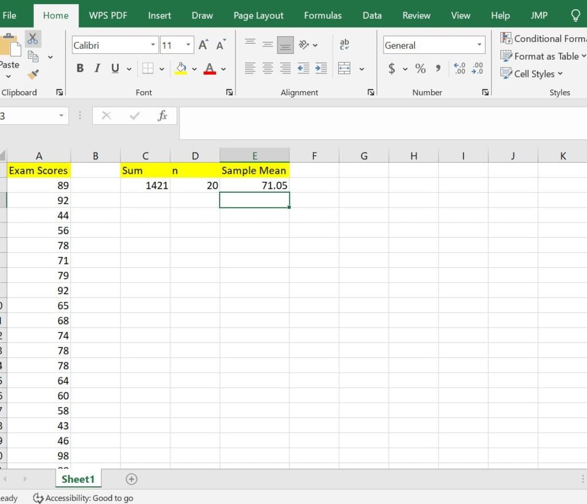Click Increase Decimal

click(459, 68)
